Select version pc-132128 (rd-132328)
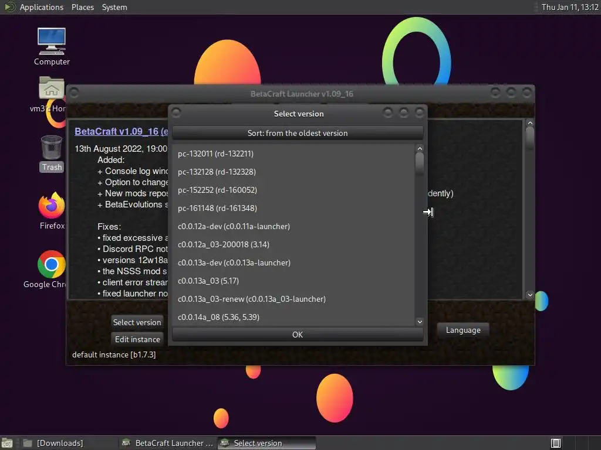Image resolution: width=601 pixels, height=450 pixels. pyautogui.click(x=293, y=172)
